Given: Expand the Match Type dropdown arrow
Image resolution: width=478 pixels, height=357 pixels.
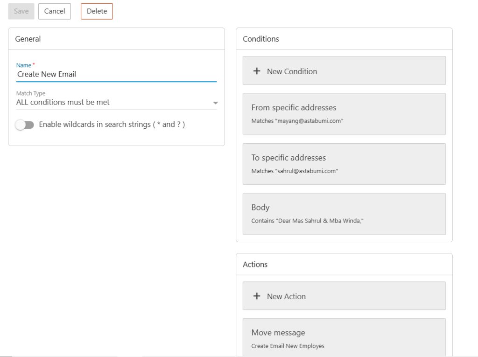Looking at the screenshot, I should tap(215, 103).
